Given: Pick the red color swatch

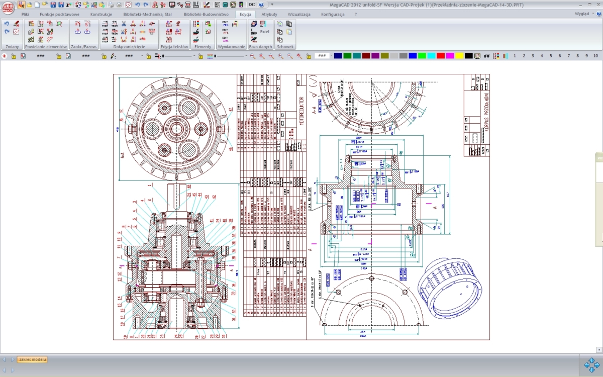Looking at the screenshot, I should tap(441, 56).
